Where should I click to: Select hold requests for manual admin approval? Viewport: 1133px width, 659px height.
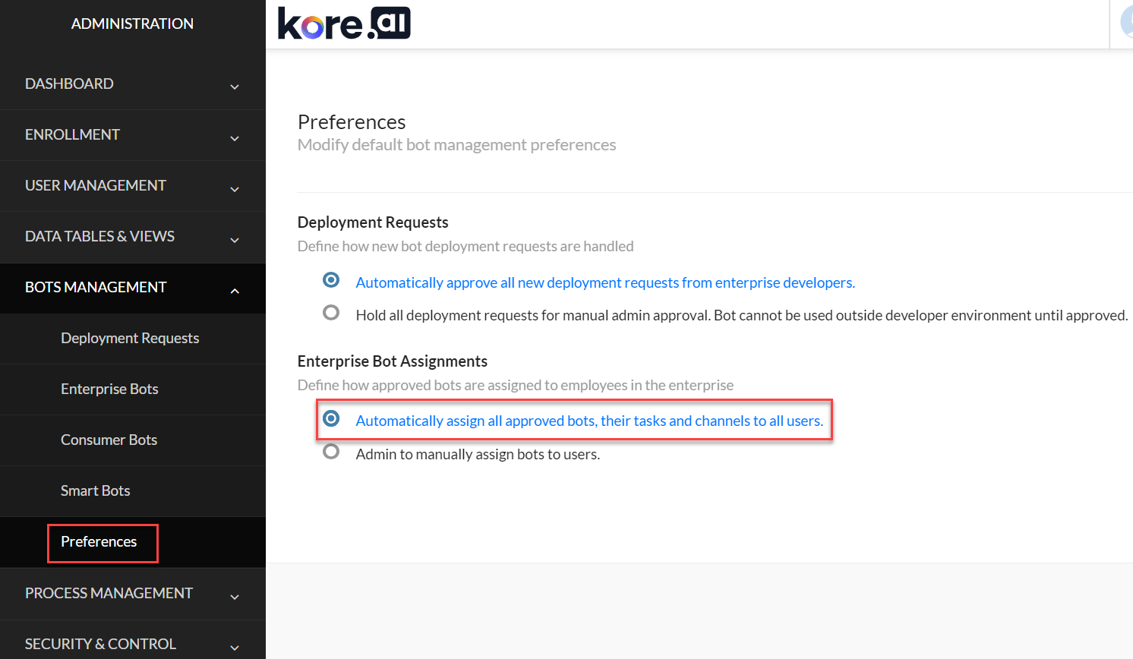pos(331,313)
